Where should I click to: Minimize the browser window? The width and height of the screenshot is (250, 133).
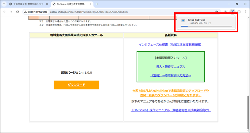pos(229,4)
